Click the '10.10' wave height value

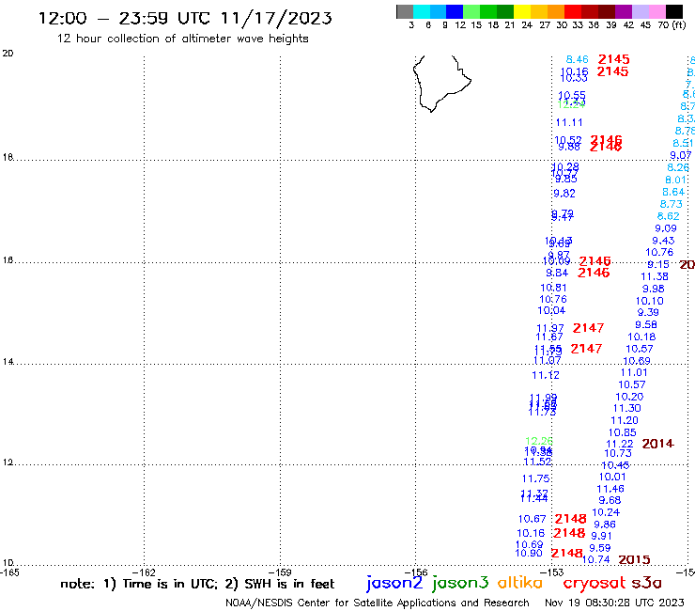coord(650,301)
